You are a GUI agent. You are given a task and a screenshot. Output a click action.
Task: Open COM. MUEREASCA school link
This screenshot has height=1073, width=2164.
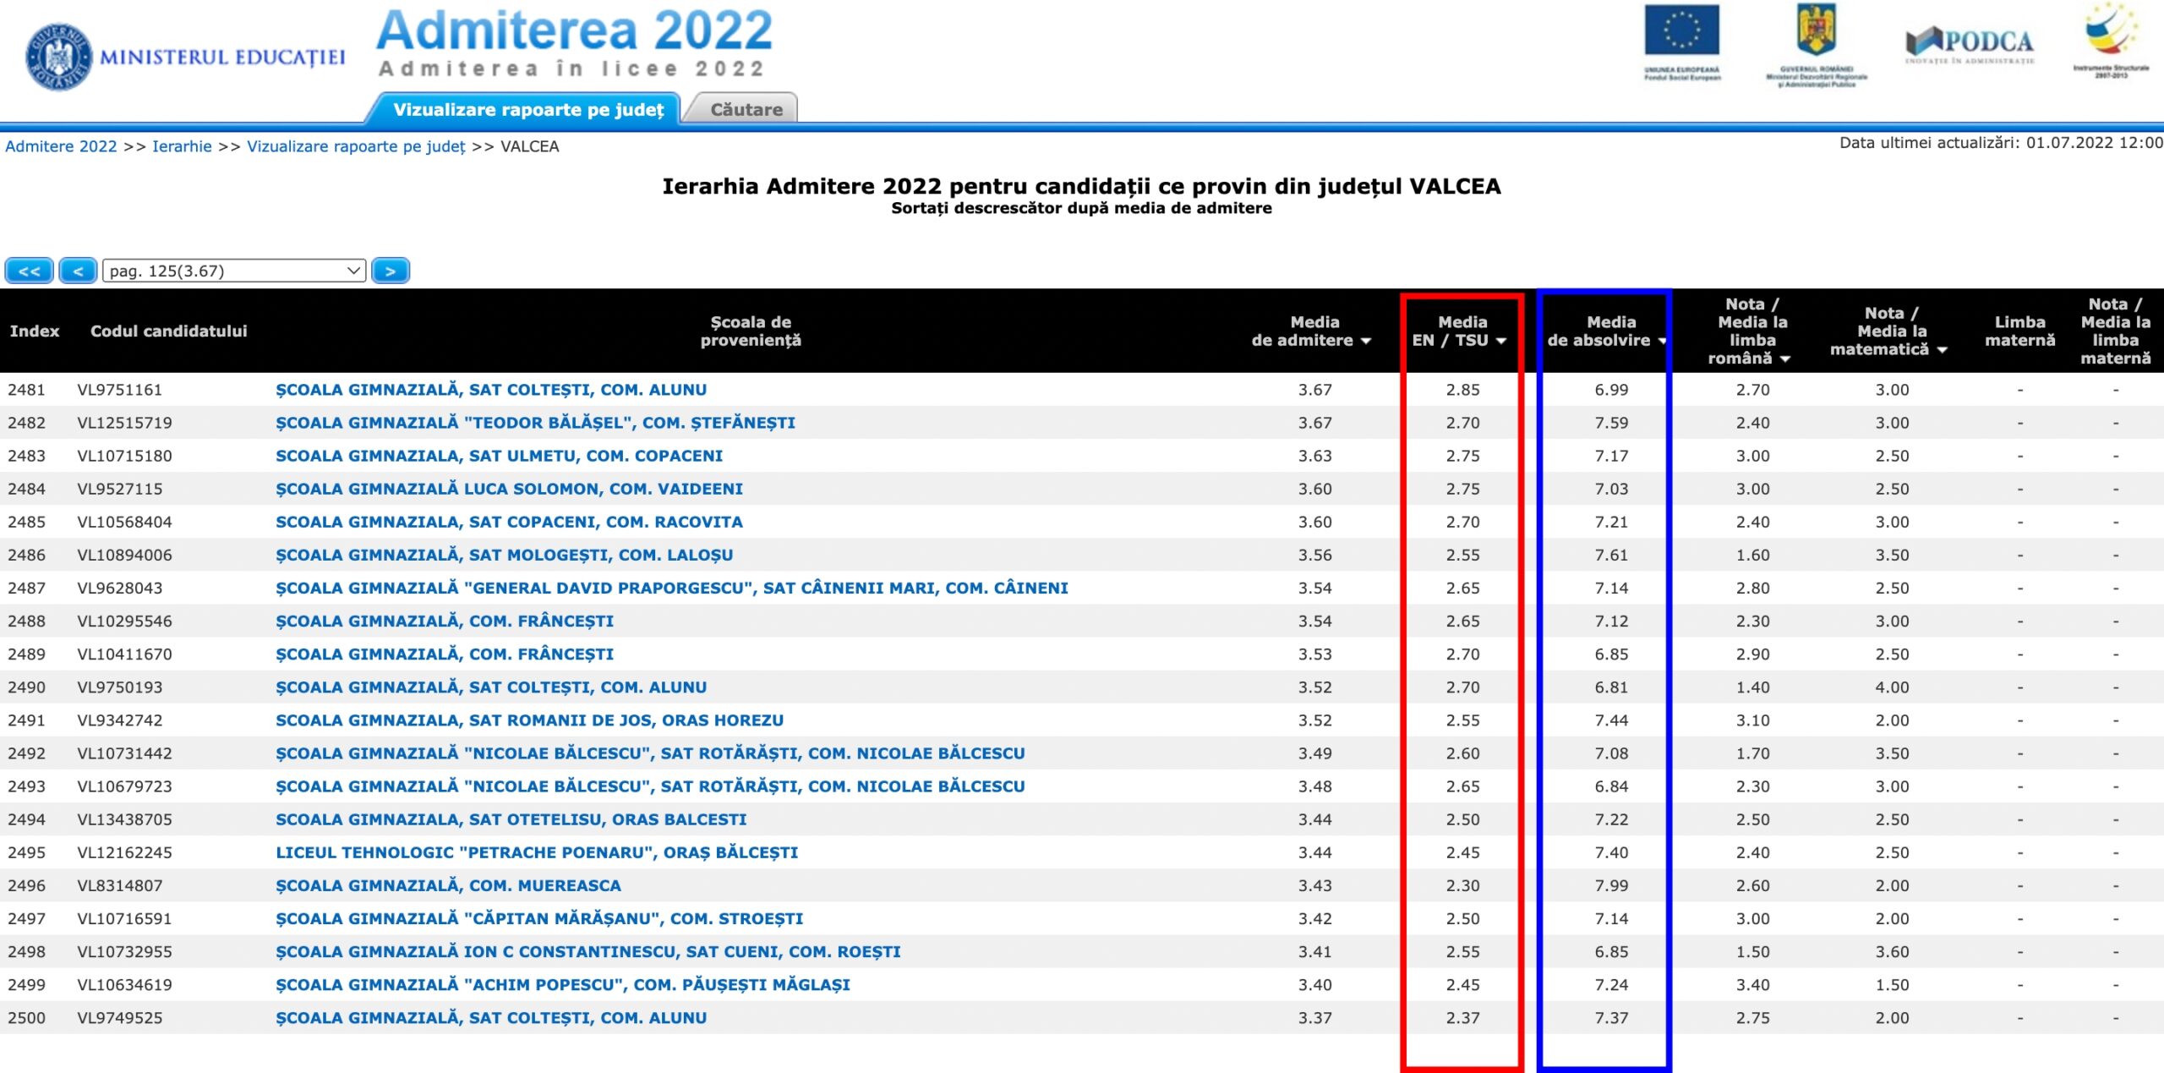point(448,885)
